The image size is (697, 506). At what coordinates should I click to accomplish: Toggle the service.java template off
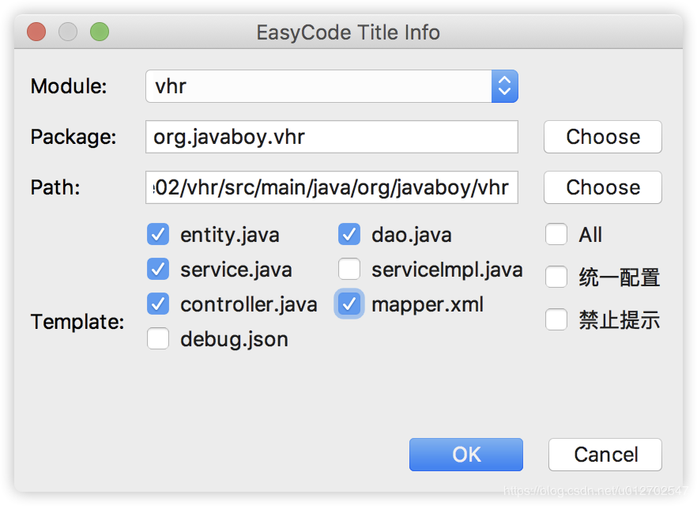tap(158, 269)
